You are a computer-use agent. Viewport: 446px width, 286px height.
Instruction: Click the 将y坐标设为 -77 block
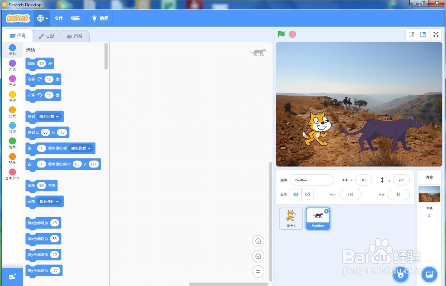44,271
